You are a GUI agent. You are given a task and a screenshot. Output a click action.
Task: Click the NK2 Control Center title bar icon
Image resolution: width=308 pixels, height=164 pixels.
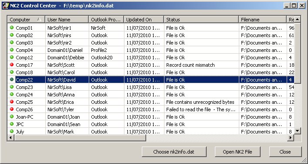coord(6,6)
